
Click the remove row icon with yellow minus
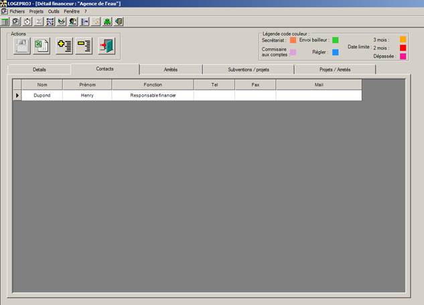click(x=84, y=46)
